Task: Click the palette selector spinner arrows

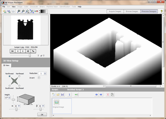Action: (x=40, y=11)
